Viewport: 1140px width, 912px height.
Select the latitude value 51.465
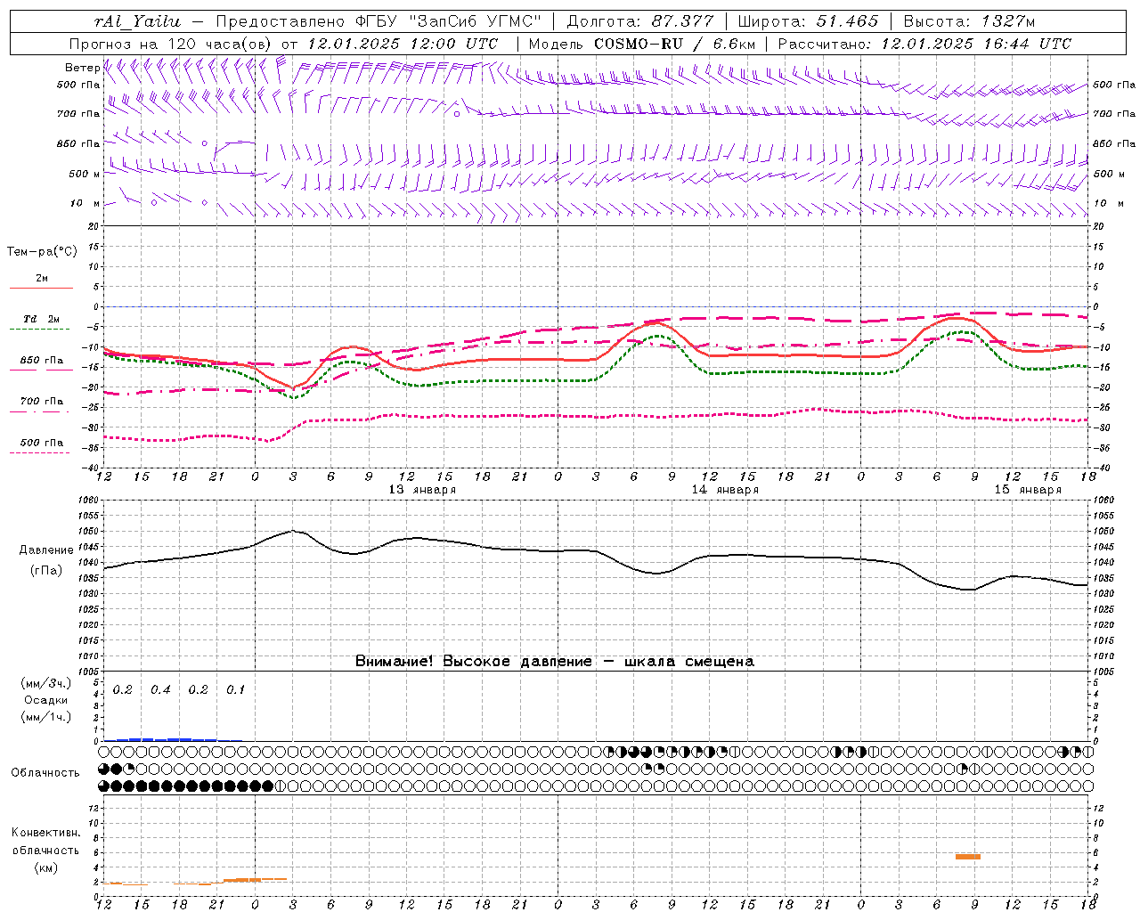pos(847,21)
